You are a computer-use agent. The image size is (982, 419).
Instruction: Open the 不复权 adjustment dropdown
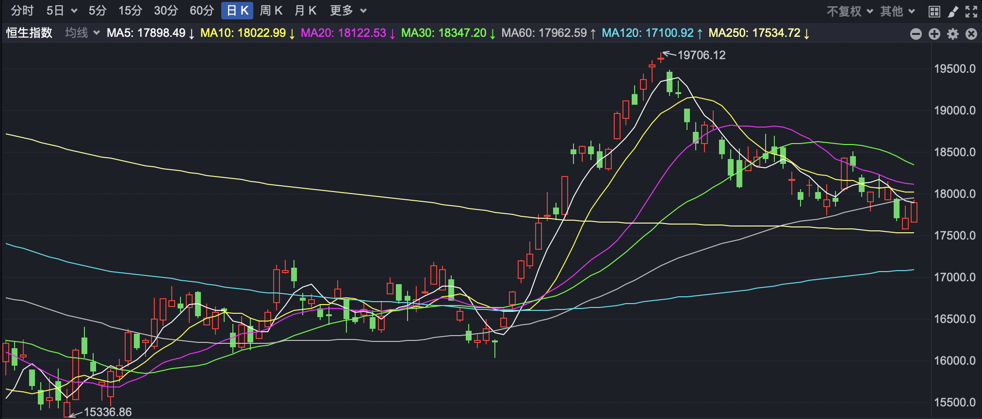pyautogui.click(x=850, y=11)
